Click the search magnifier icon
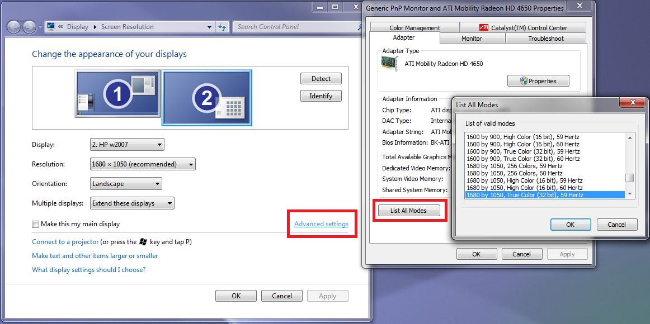Screen dimensions: 650x324 361,27
